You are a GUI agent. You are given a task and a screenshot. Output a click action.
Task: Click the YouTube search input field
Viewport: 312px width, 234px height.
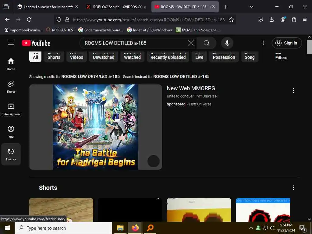coord(135,43)
